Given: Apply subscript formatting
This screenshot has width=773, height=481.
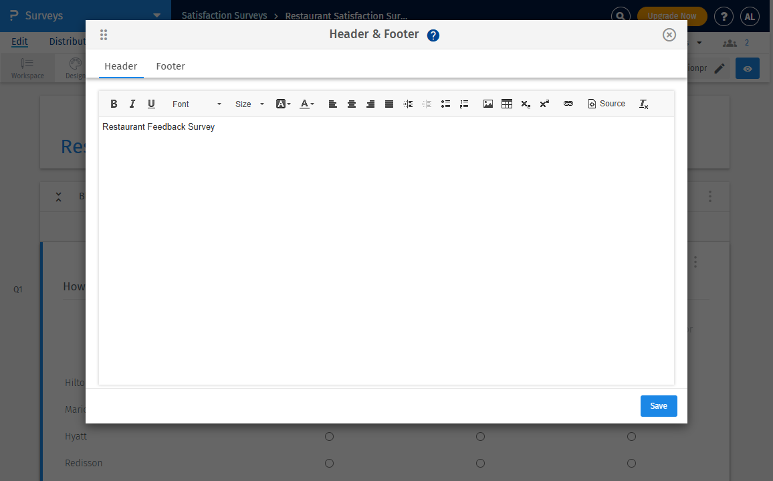Looking at the screenshot, I should point(526,104).
